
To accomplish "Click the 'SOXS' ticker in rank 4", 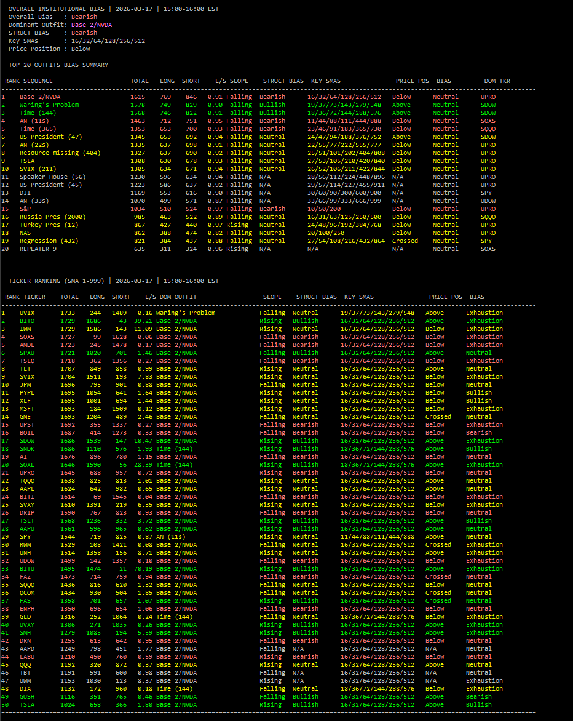I will [x=27, y=337].
